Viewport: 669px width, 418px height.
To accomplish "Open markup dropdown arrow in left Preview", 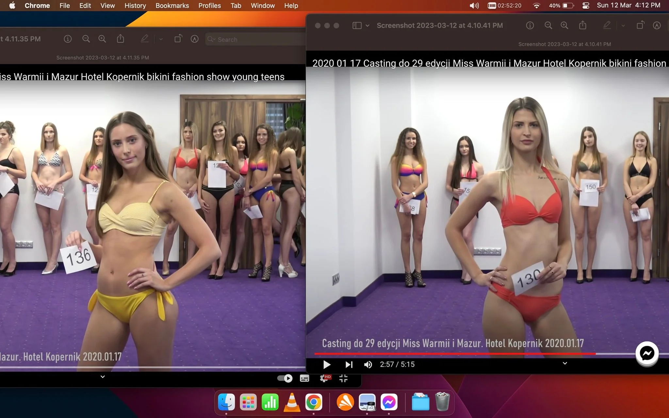I will pyautogui.click(x=161, y=39).
